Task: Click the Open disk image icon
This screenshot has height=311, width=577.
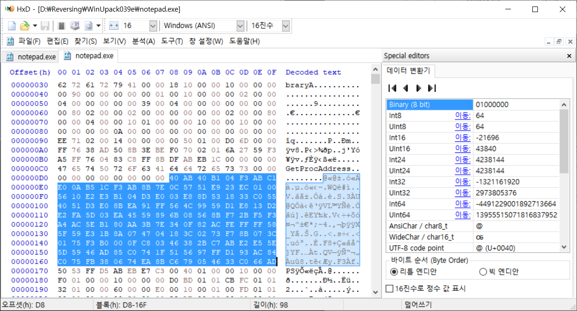Action: coord(88,26)
